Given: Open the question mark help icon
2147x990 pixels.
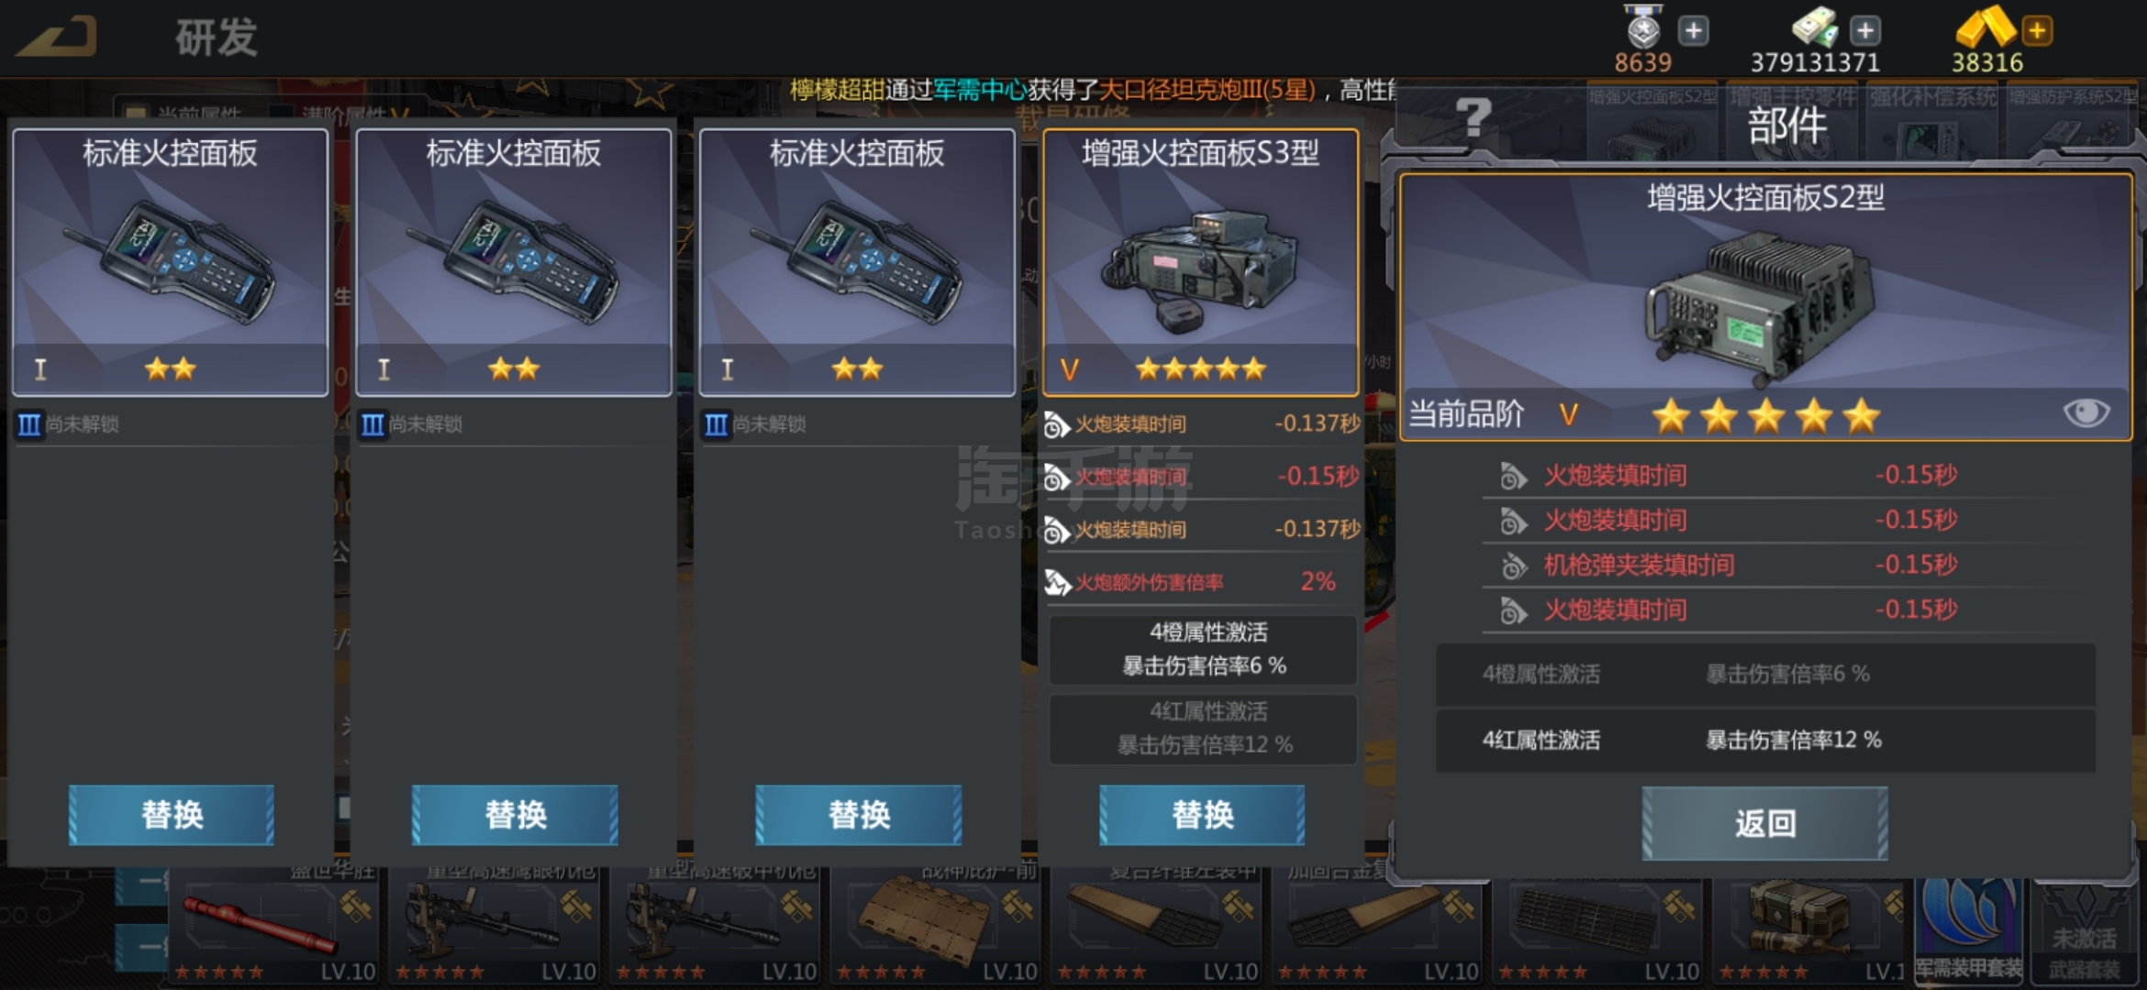Looking at the screenshot, I should (1474, 117).
